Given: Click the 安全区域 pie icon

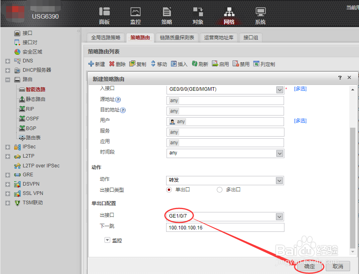Looking at the screenshot, I should (x=17, y=52).
